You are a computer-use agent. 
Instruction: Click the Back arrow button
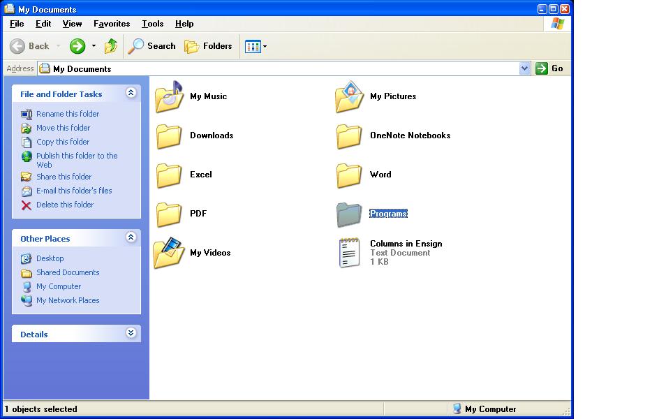(x=29, y=46)
